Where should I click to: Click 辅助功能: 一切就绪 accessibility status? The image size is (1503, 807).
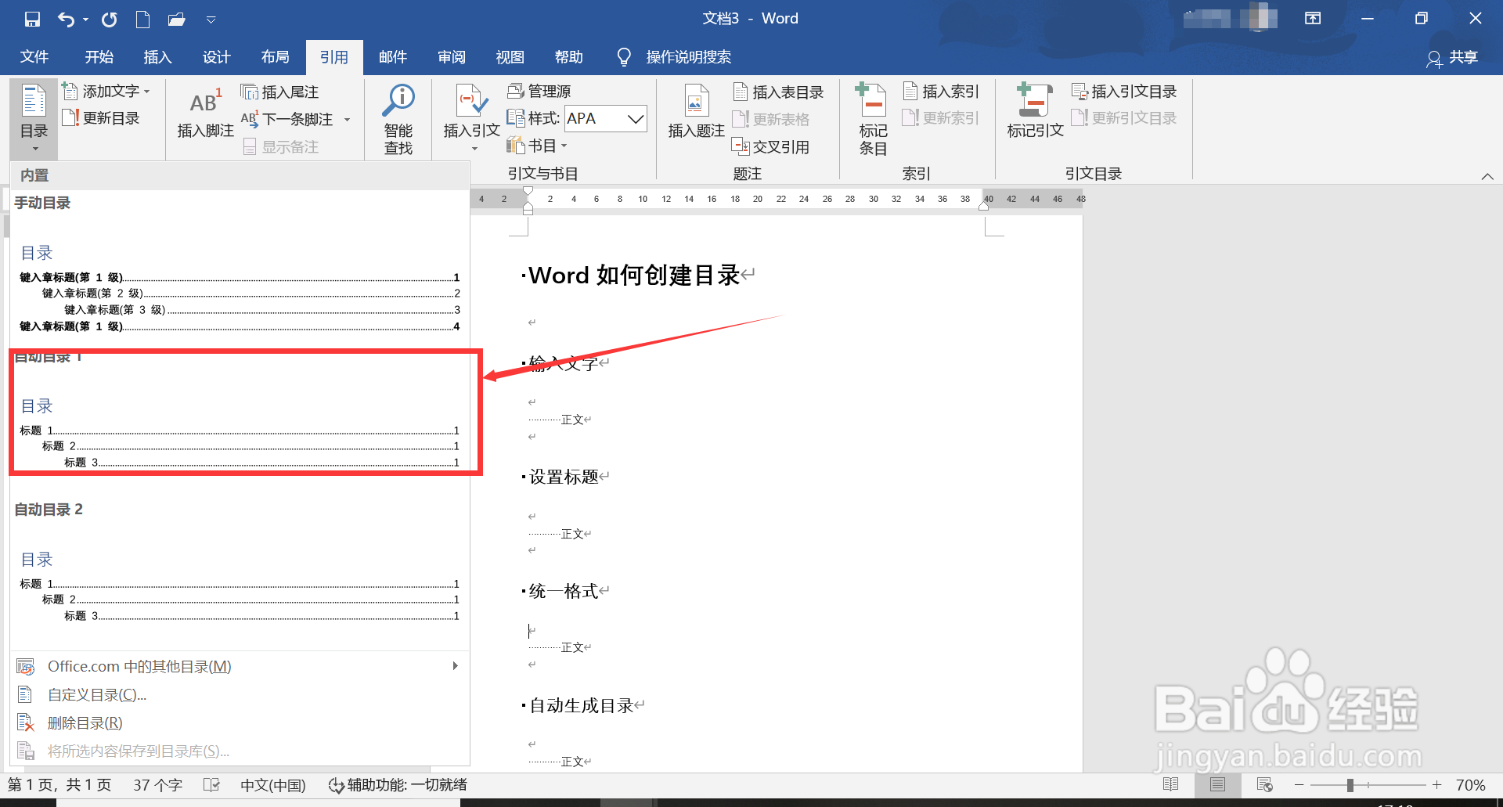pyautogui.click(x=398, y=785)
